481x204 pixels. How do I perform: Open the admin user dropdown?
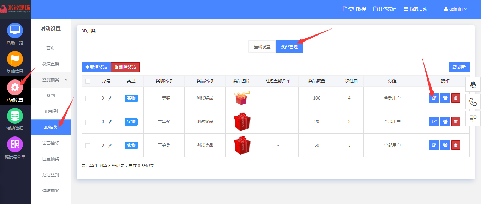coord(456,9)
